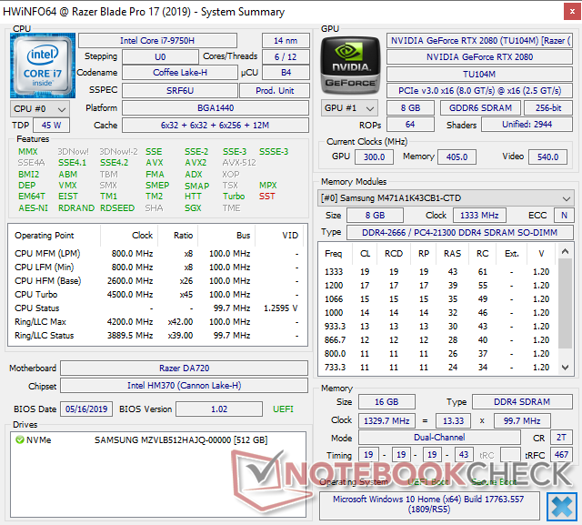Open the CPU #0 selector dropdown
Screen dimensions: 582x525
40,109
